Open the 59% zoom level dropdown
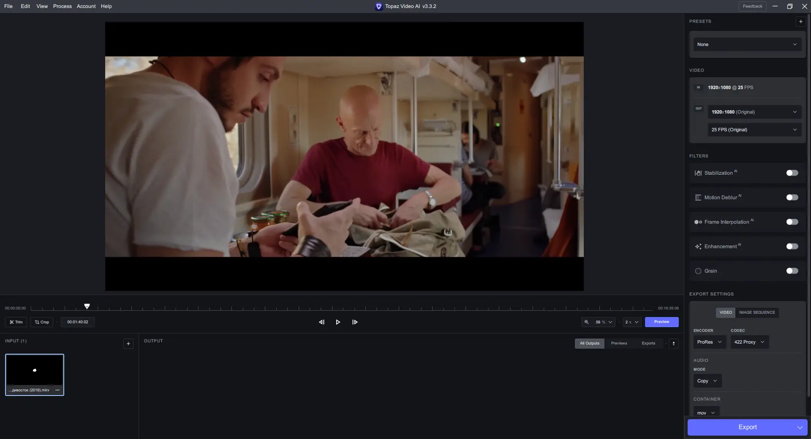This screenshot has height=439, width=811. coord(604,322)
